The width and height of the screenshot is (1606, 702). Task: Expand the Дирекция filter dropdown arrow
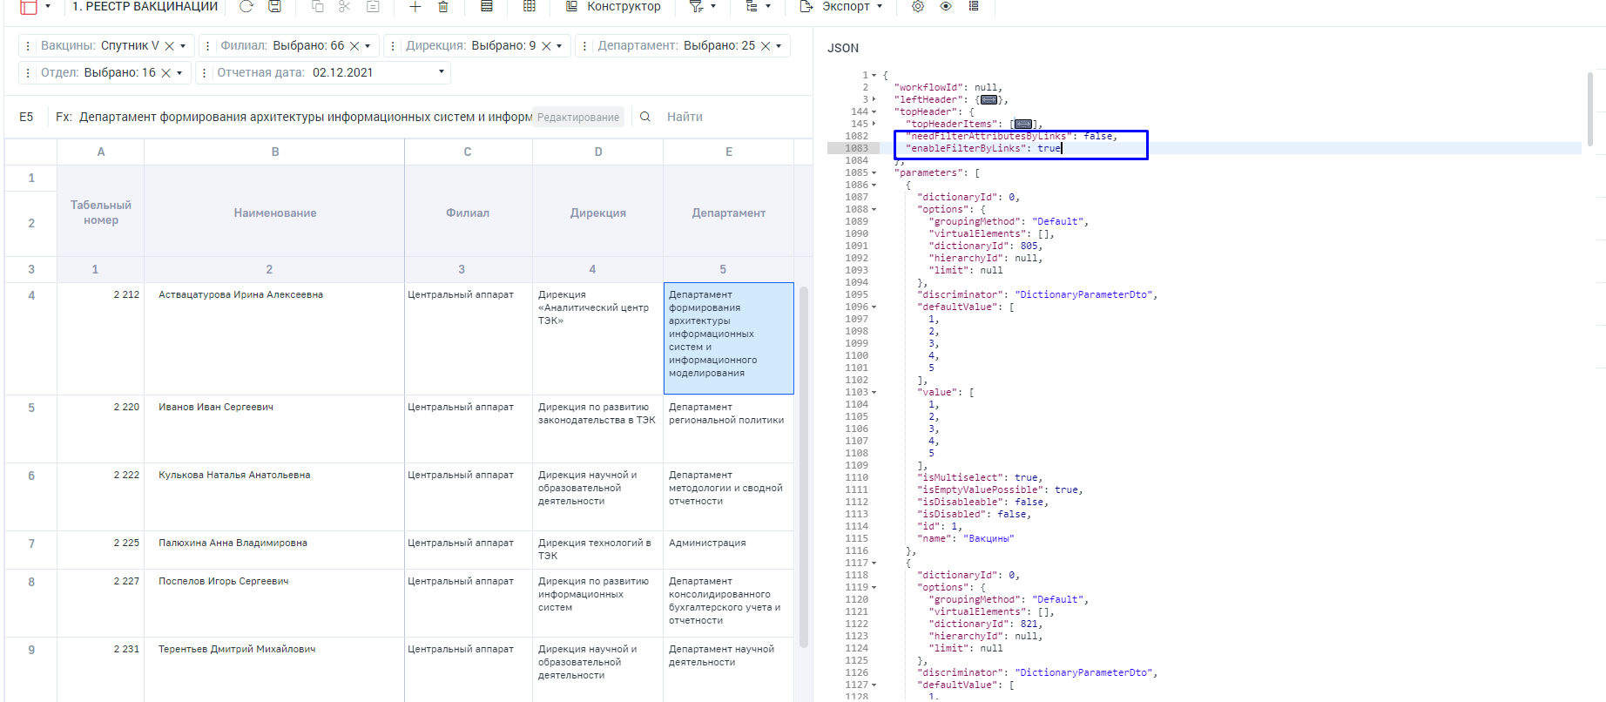(x=559, y=46)
